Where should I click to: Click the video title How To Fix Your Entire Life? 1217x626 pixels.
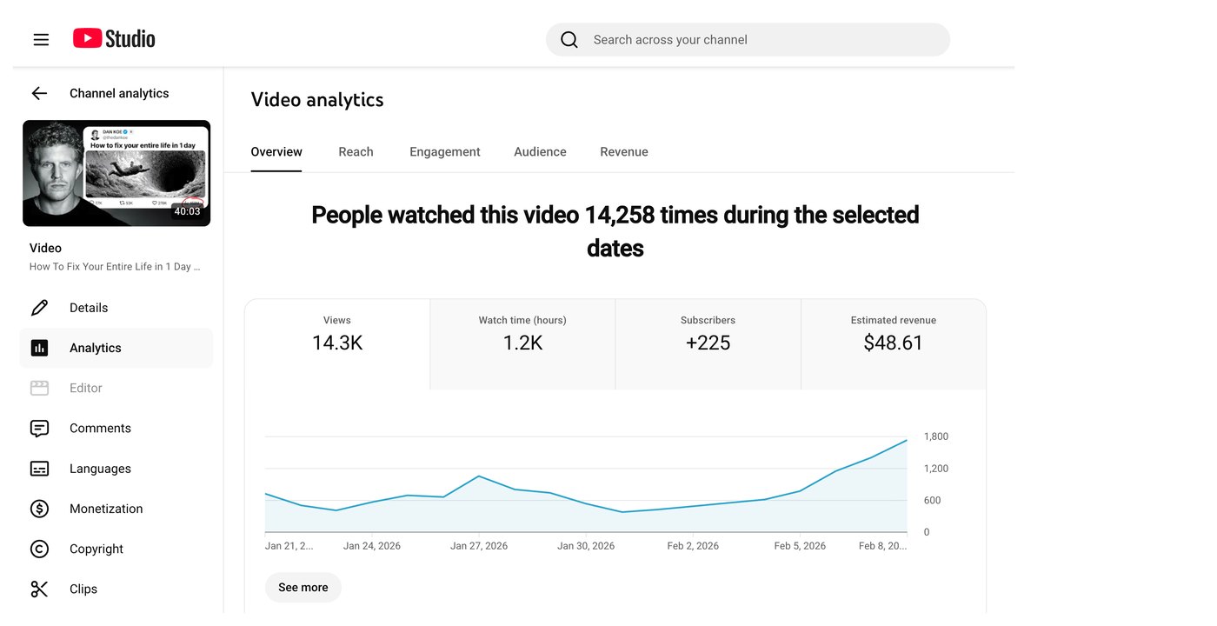tap(115, 267)
